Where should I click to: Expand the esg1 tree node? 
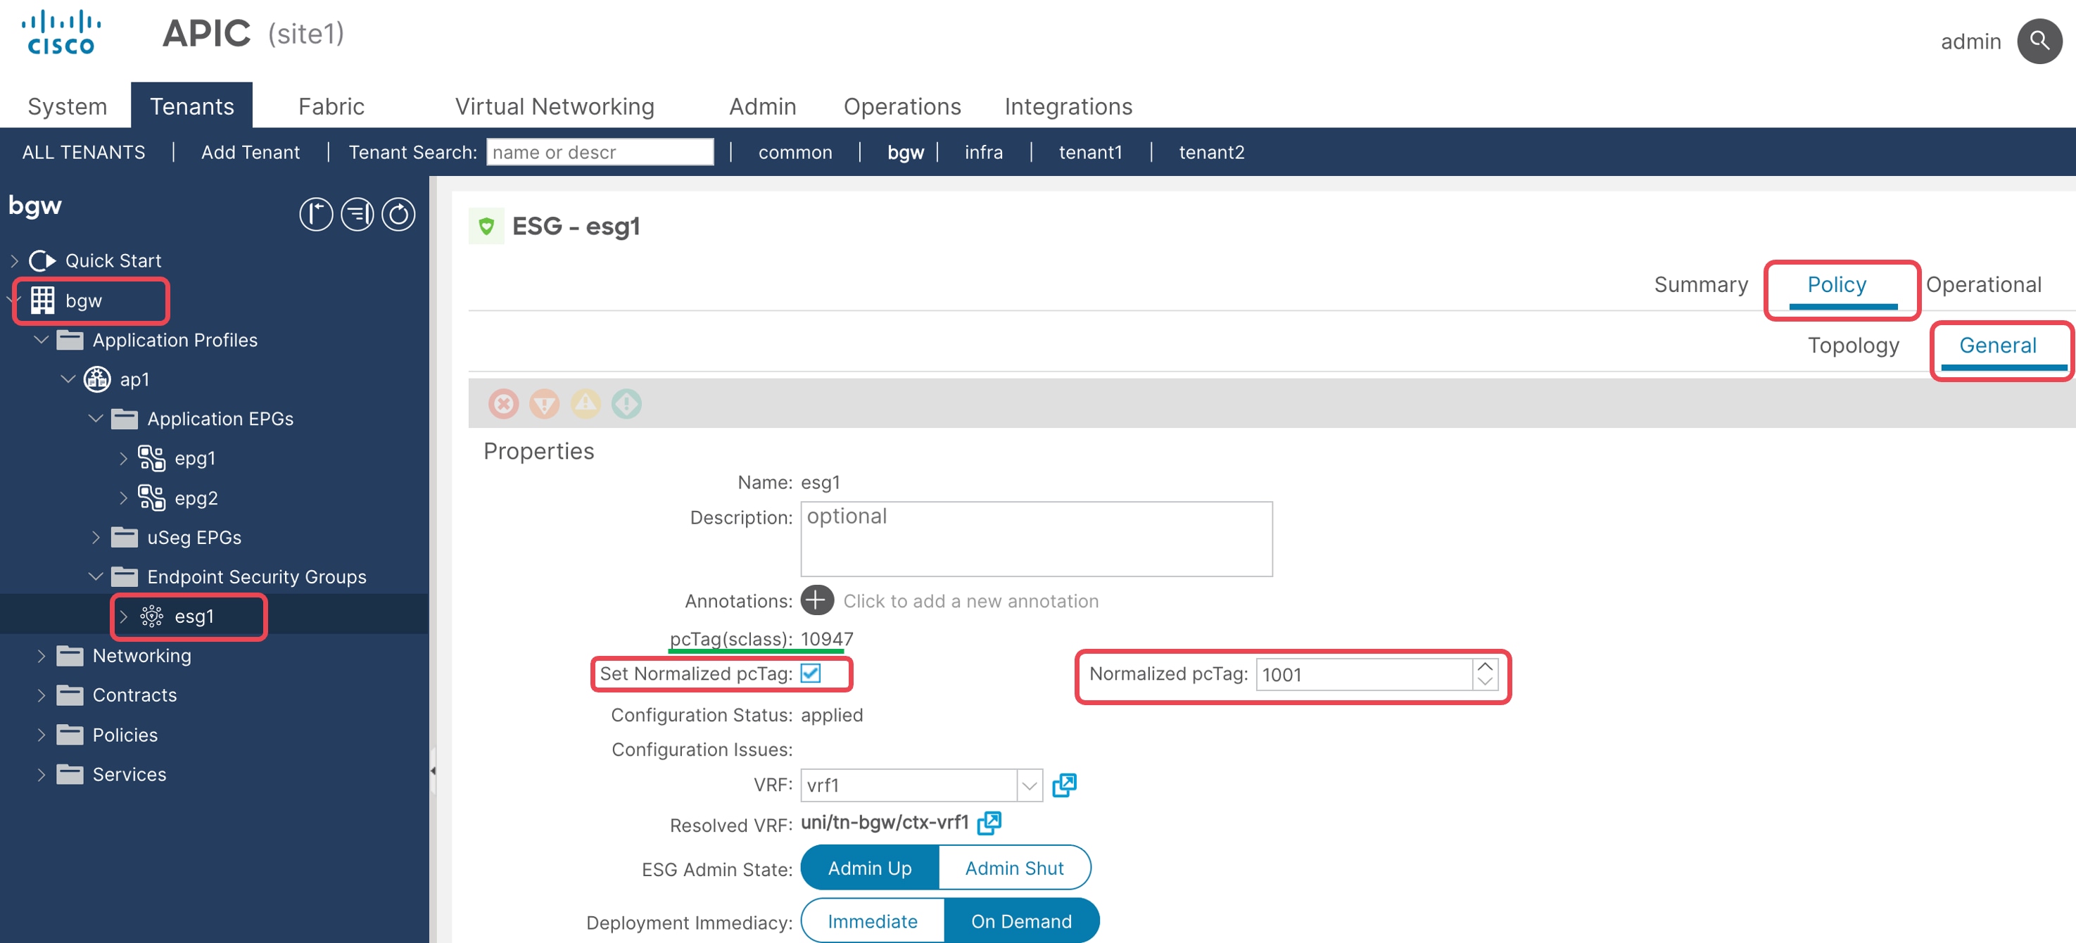123,616
